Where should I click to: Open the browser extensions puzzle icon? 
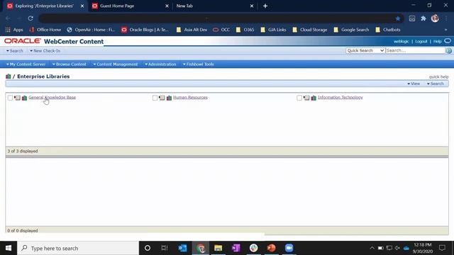pyautogui.click(x=423, y=18)
